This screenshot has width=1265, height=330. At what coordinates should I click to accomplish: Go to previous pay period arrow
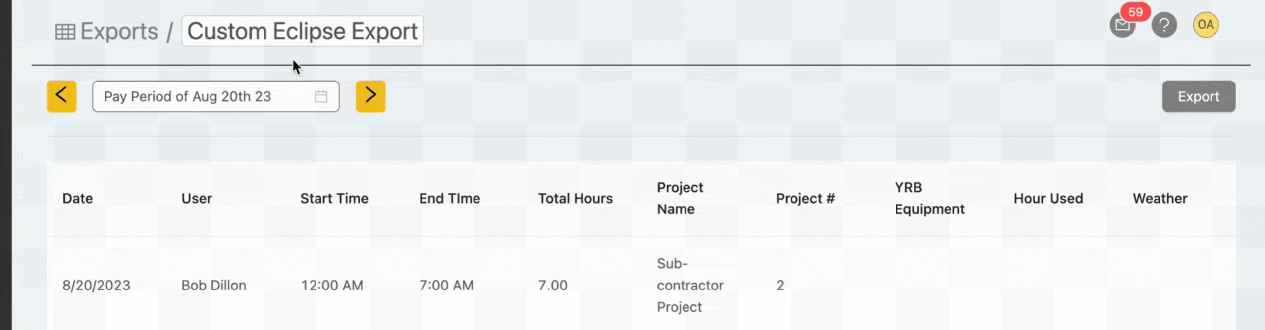(x=61, y=96)
